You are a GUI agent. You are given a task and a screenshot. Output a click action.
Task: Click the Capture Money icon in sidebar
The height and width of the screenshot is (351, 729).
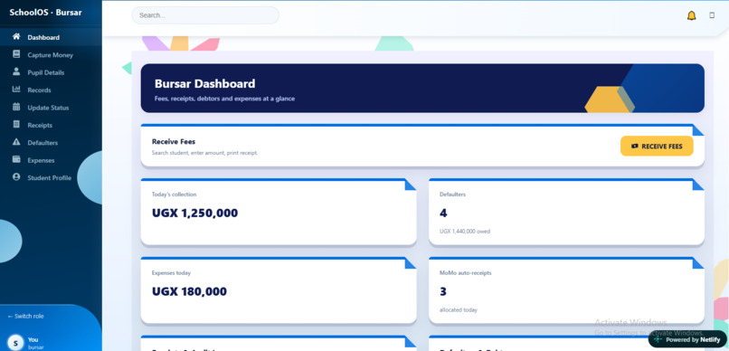coord(16,54)
